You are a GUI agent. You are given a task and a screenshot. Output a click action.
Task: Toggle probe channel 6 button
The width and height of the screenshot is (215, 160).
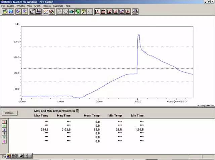[x=4, y=141]
